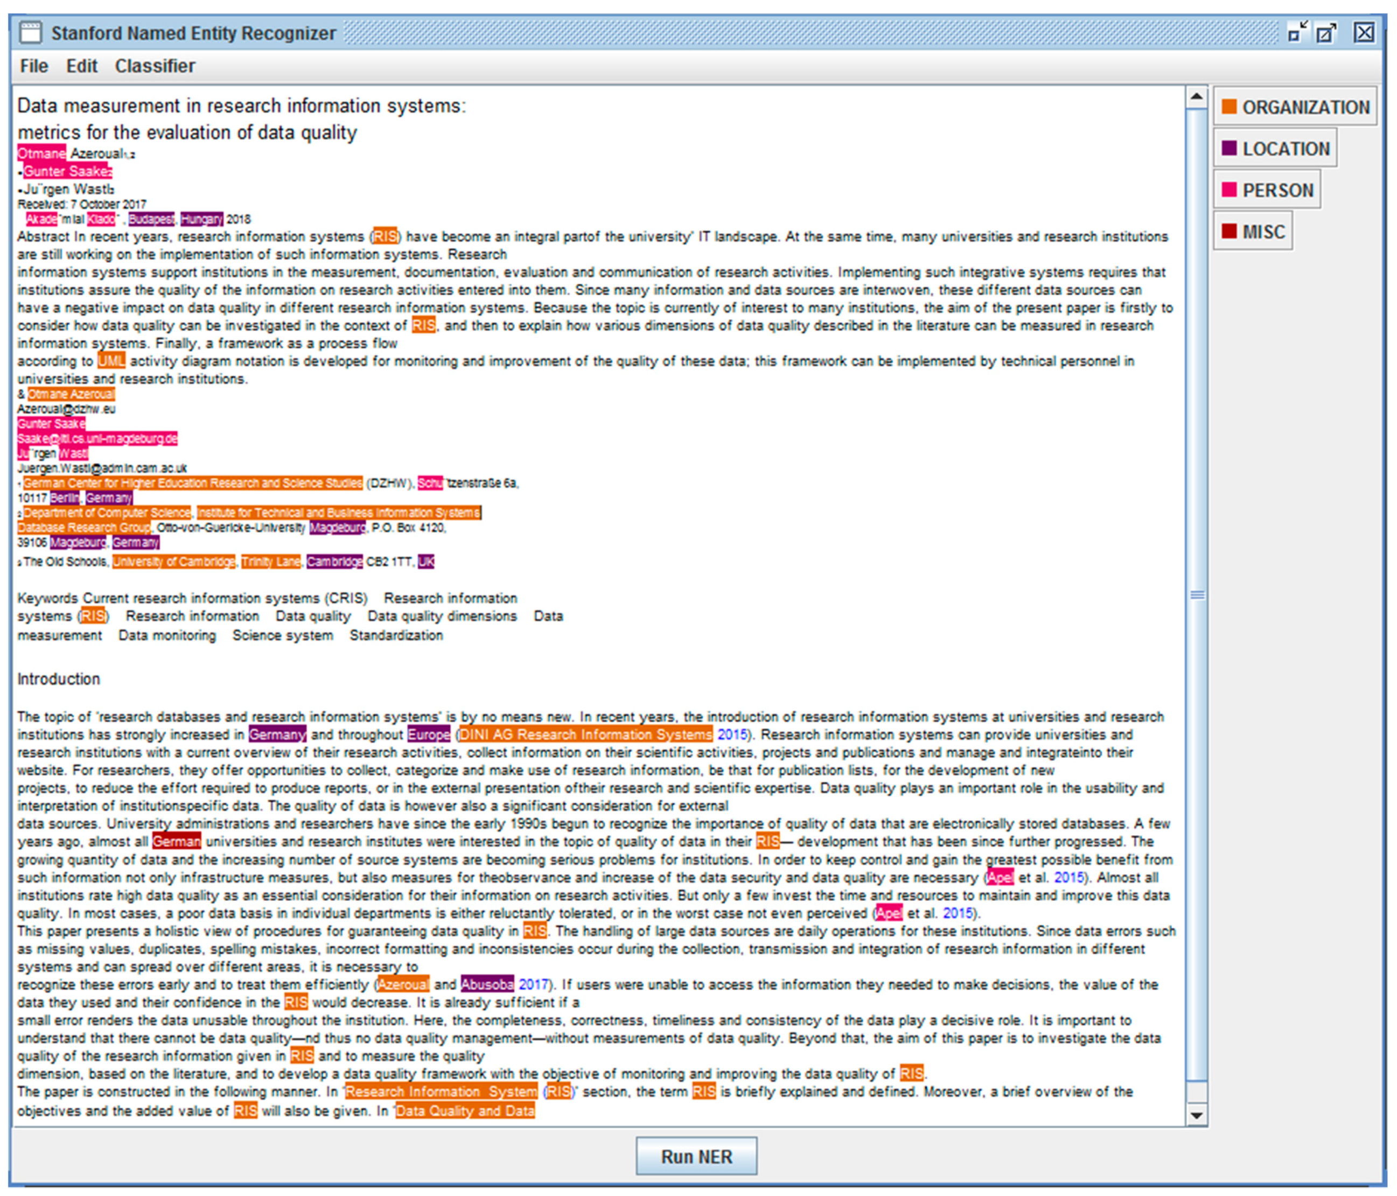Open the Classifier menu
Screen dimensions: 1397x1196
pyautogui.click(x=155, y=66)
